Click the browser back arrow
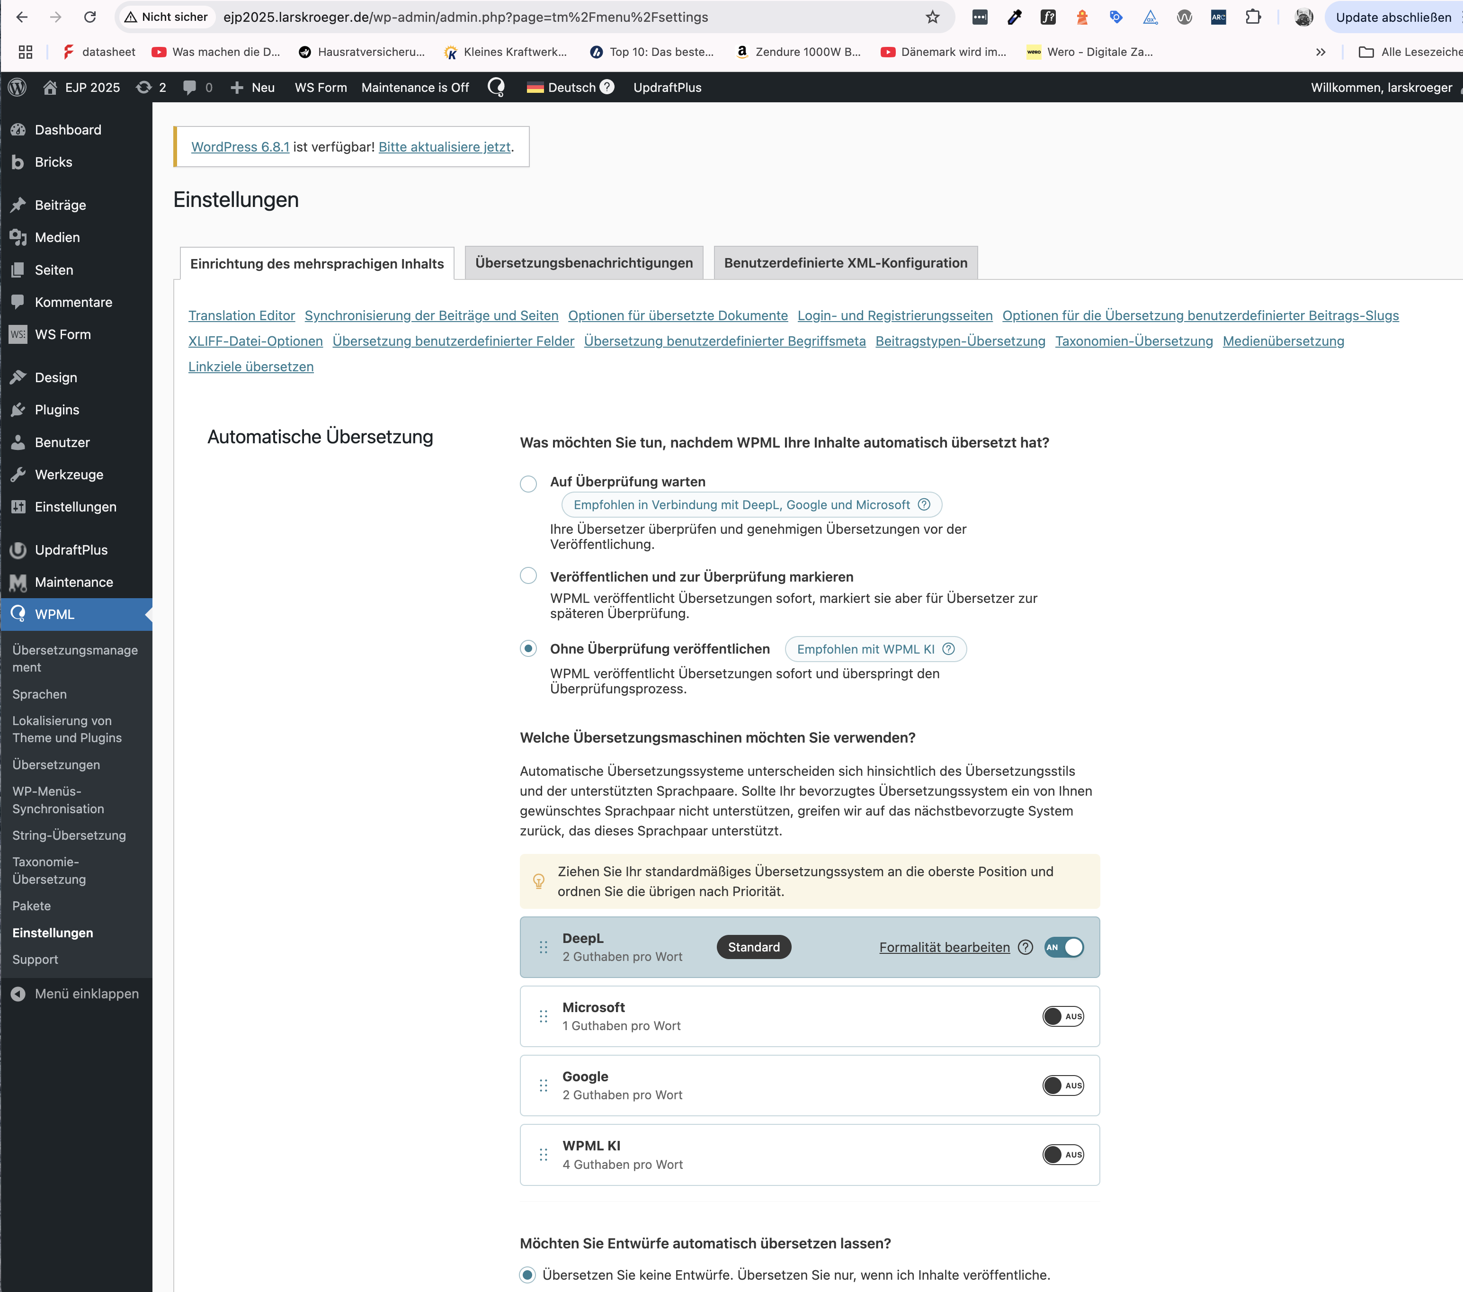Viewport: 1463px width, 1292px height. pos(21,17)
